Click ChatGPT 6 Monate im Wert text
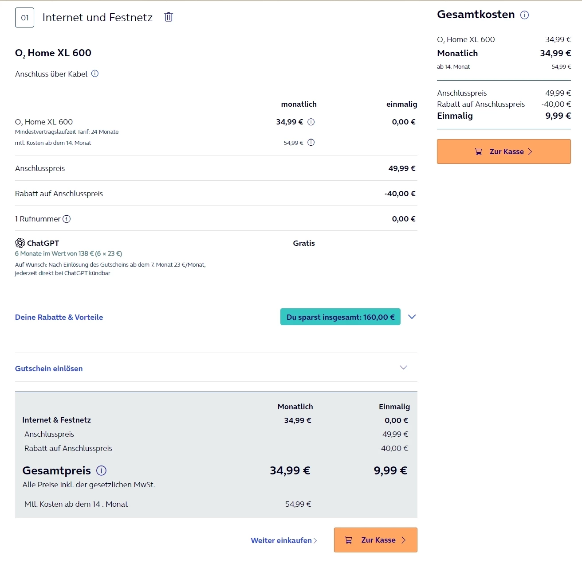 click(68, 254)
